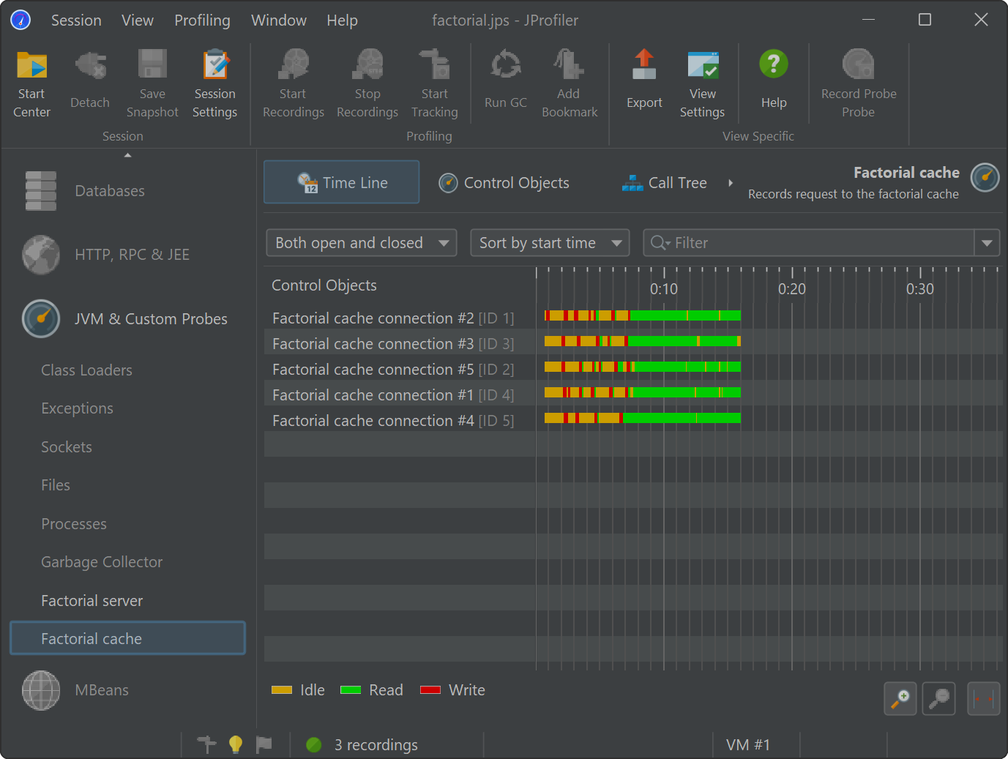Click the Read green legend swatch

pos(351,690)
